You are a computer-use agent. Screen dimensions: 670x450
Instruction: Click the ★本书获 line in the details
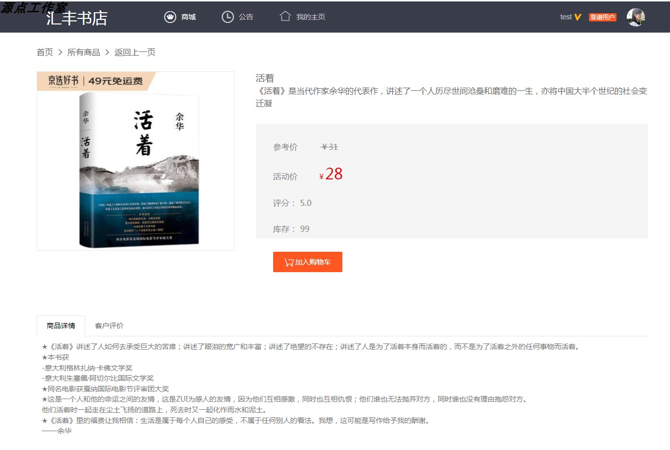pos(56,357)
